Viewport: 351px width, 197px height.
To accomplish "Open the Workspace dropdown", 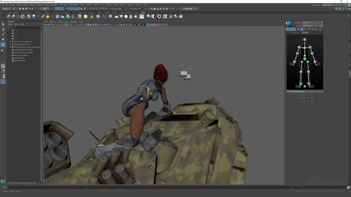I will [x=334, y=5].
